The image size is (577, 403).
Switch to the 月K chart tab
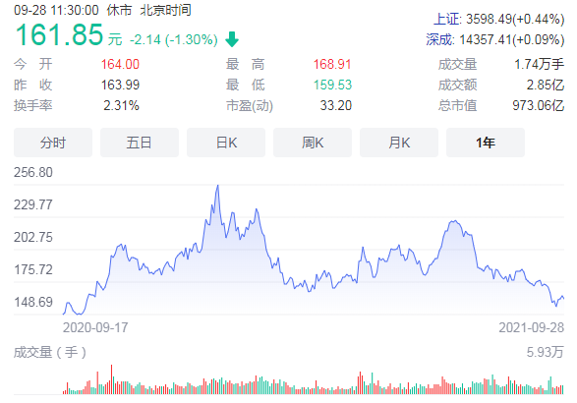pyautogui.click(x=399, y=143)
